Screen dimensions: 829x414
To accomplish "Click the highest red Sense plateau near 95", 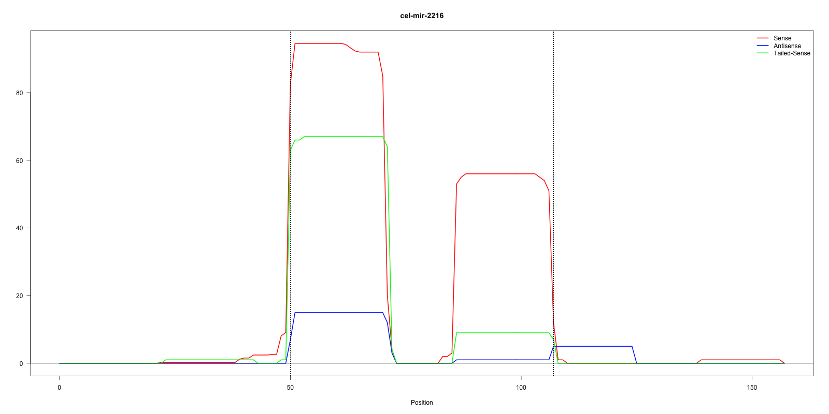I will tap(318, 43).
